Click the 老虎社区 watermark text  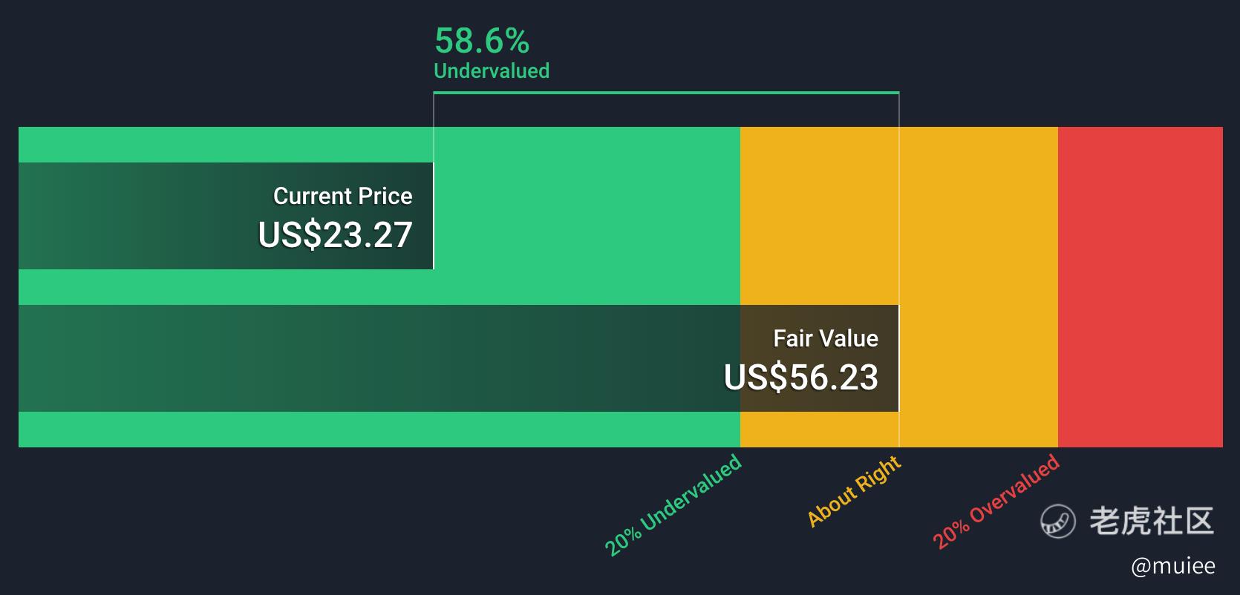pos(1152,521)
